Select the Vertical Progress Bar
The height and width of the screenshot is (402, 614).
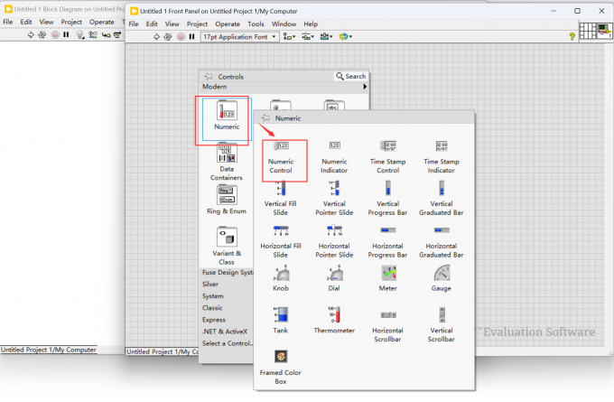387,199
